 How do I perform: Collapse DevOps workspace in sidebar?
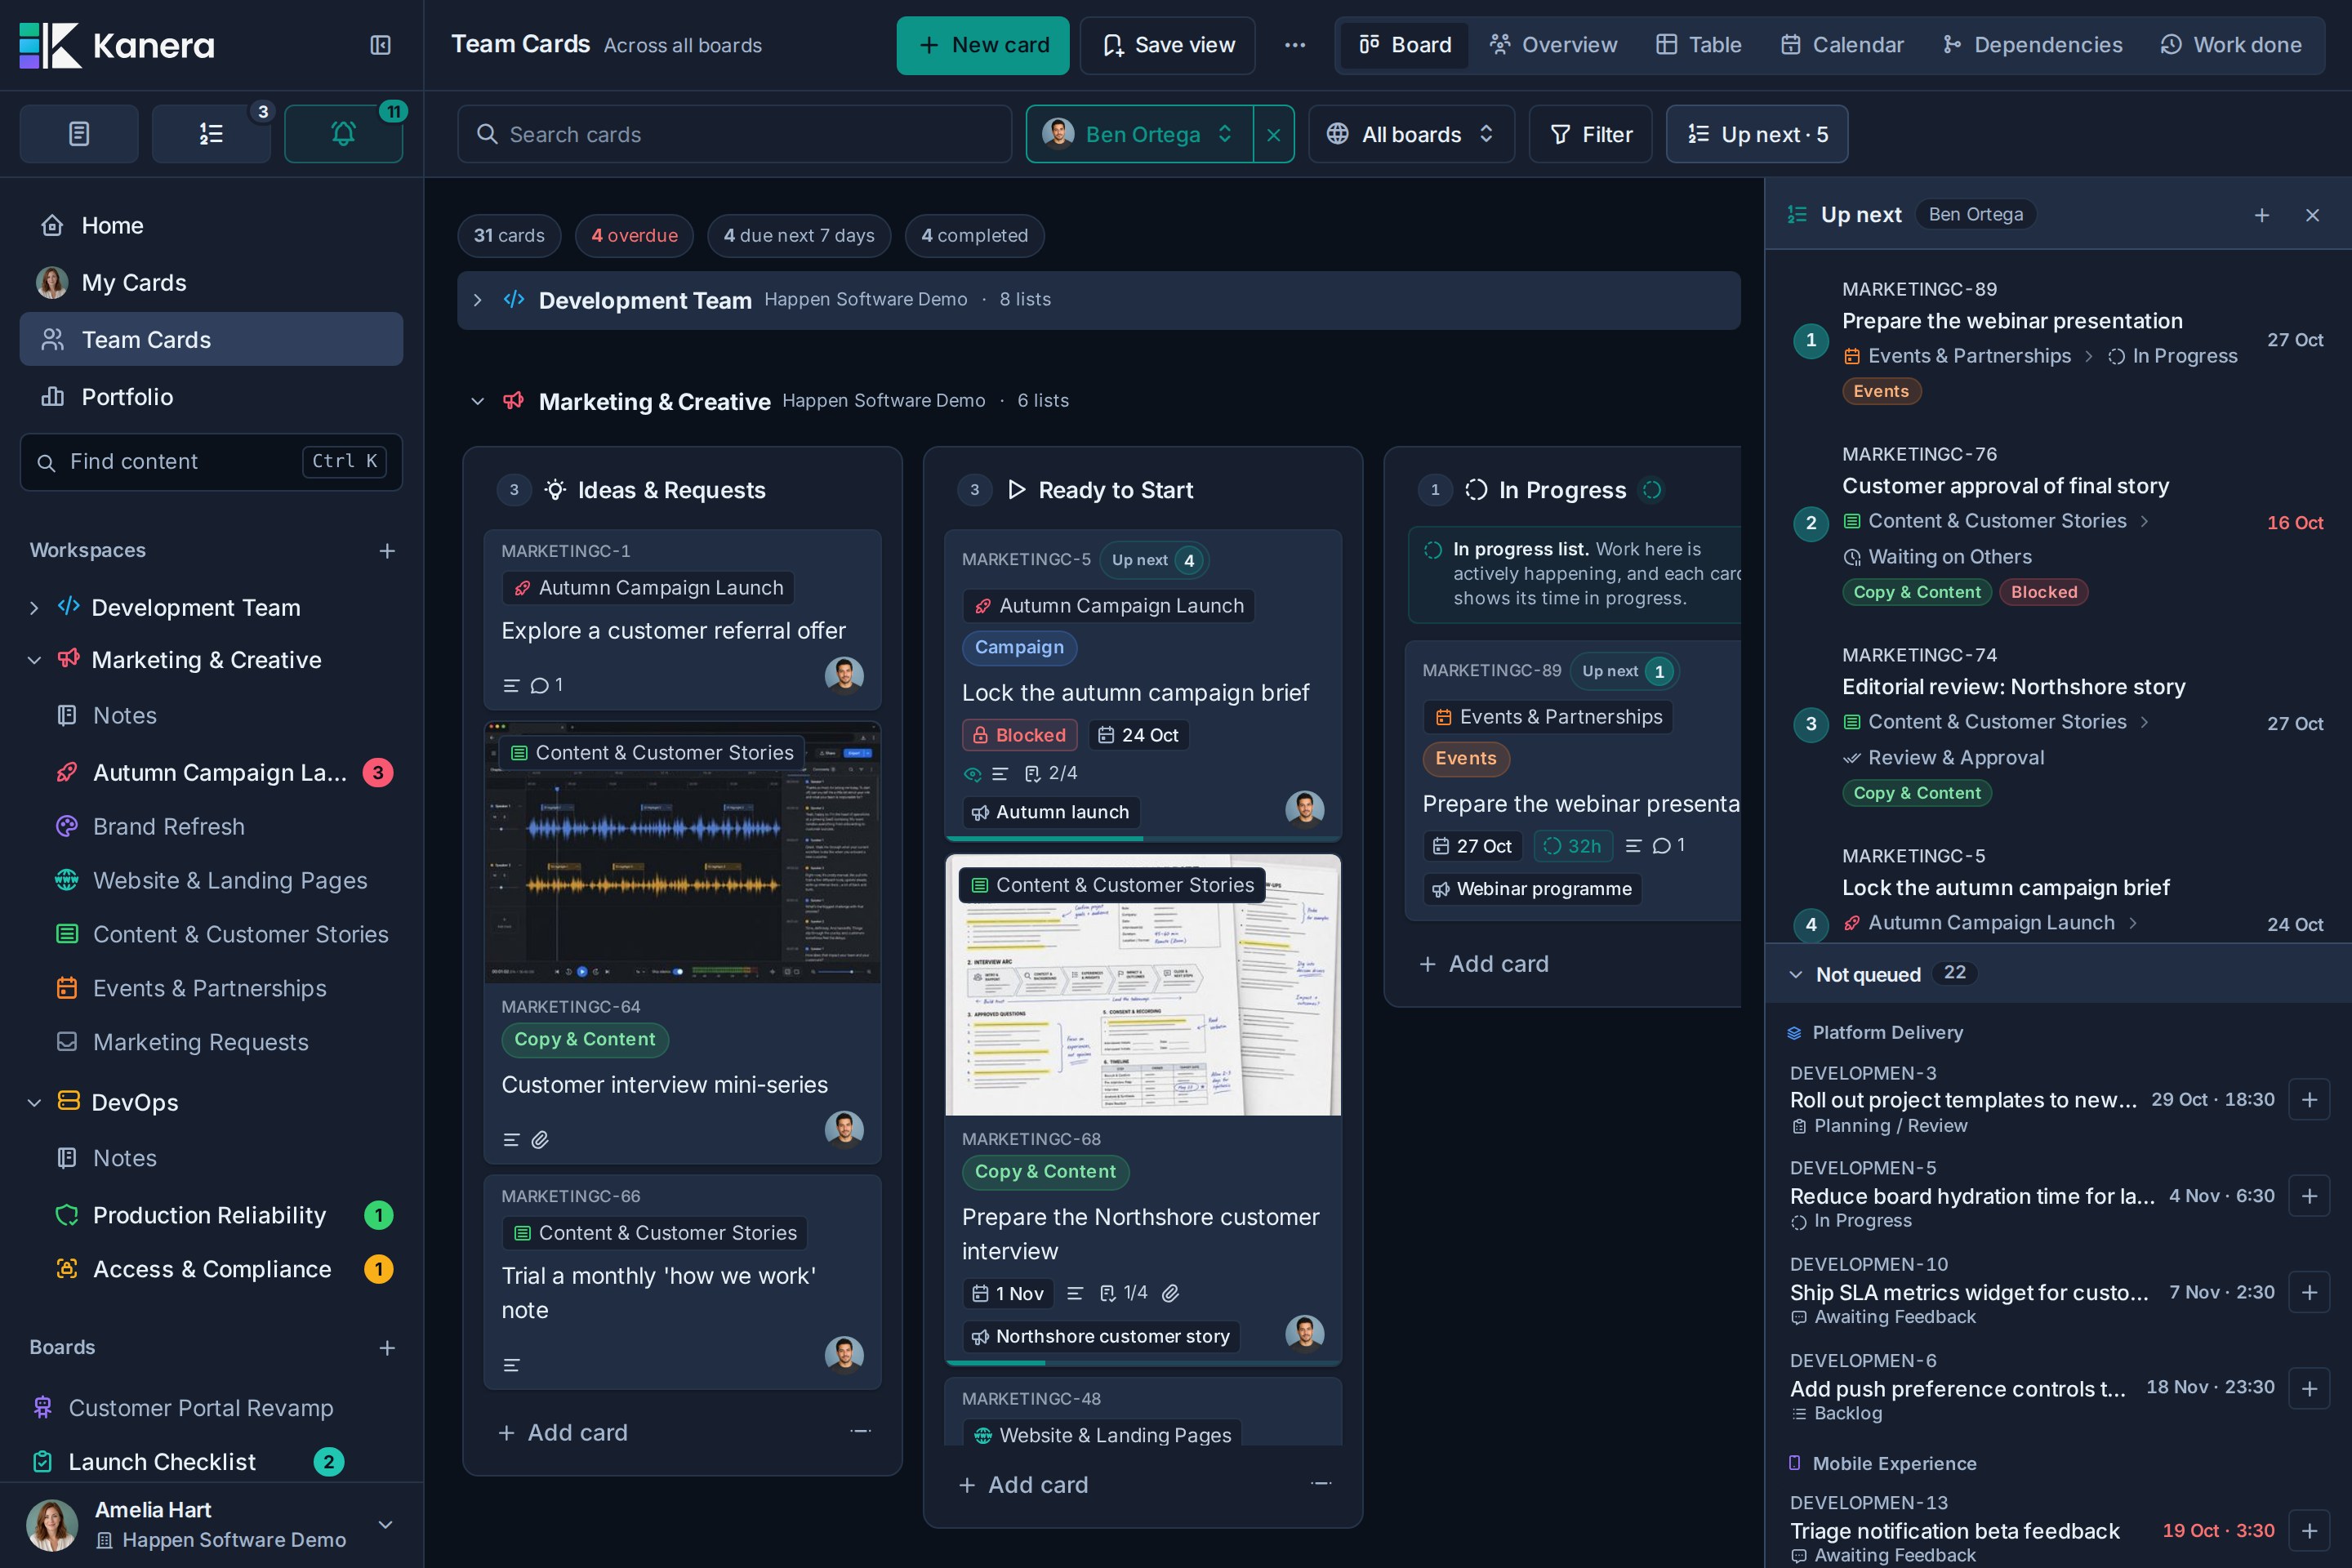click(34, 1102)
